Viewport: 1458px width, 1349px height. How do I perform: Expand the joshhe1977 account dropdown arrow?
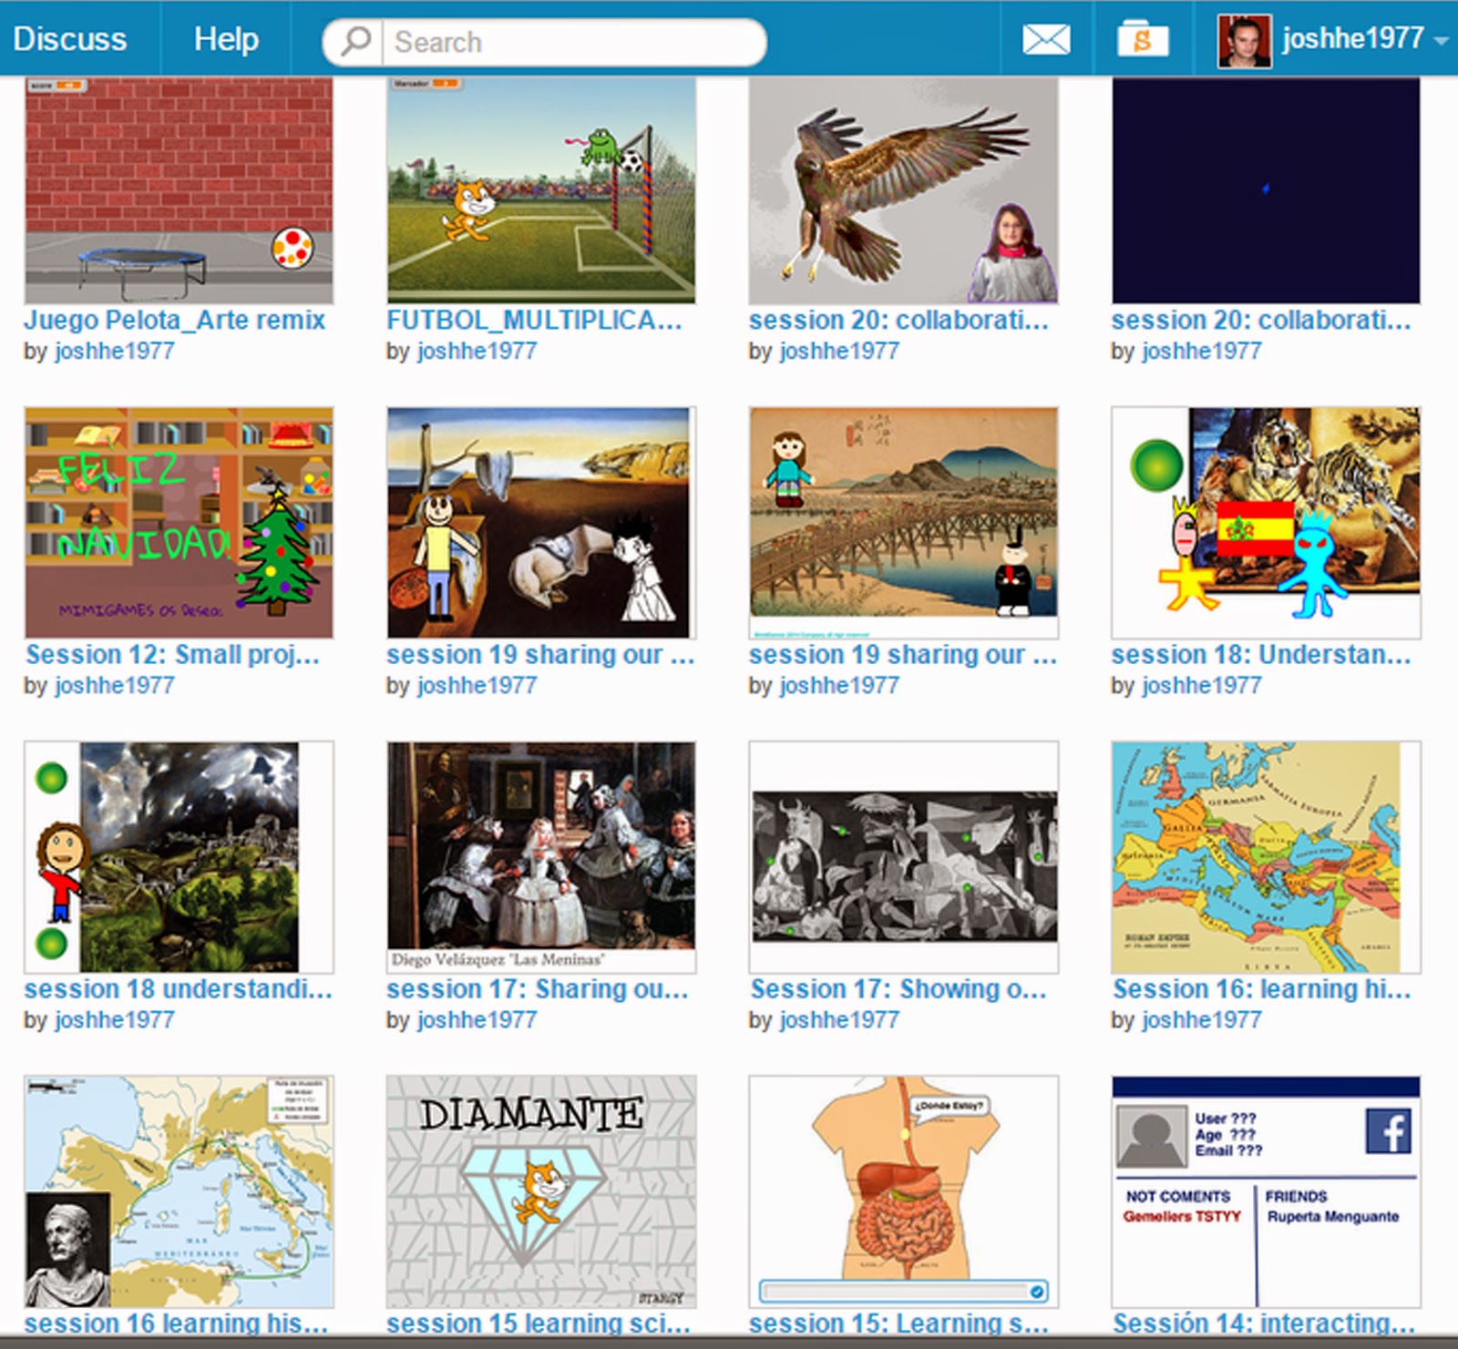point(1441,41)
